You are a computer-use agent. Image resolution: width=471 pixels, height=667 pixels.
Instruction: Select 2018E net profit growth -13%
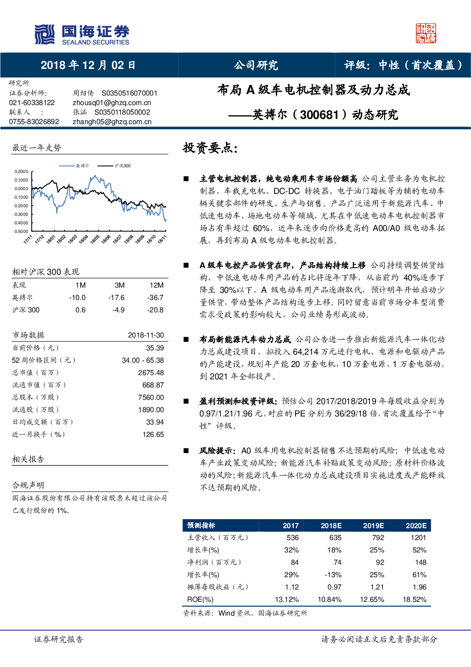point(333,575)
